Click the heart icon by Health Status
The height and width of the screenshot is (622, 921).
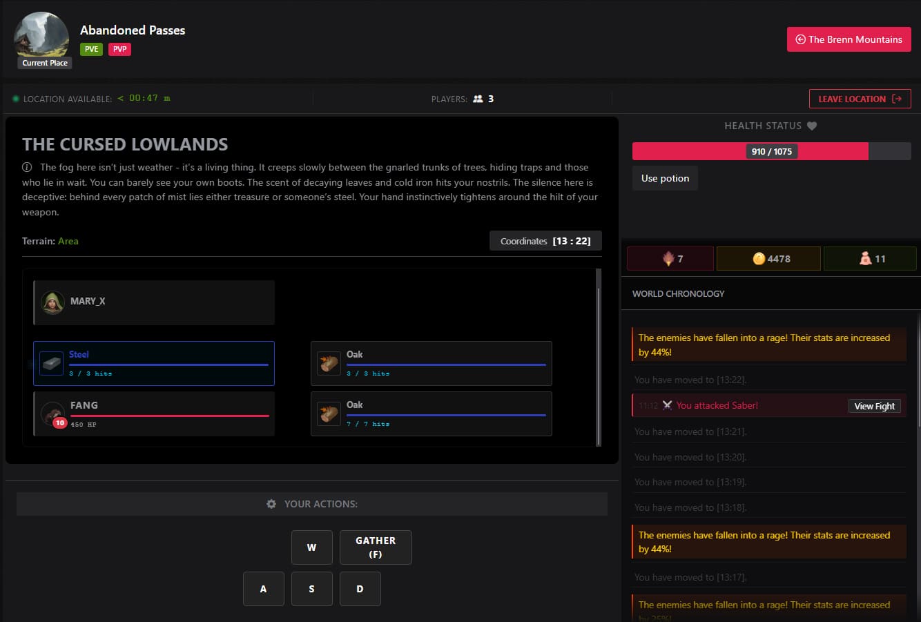tap(812, 126)
